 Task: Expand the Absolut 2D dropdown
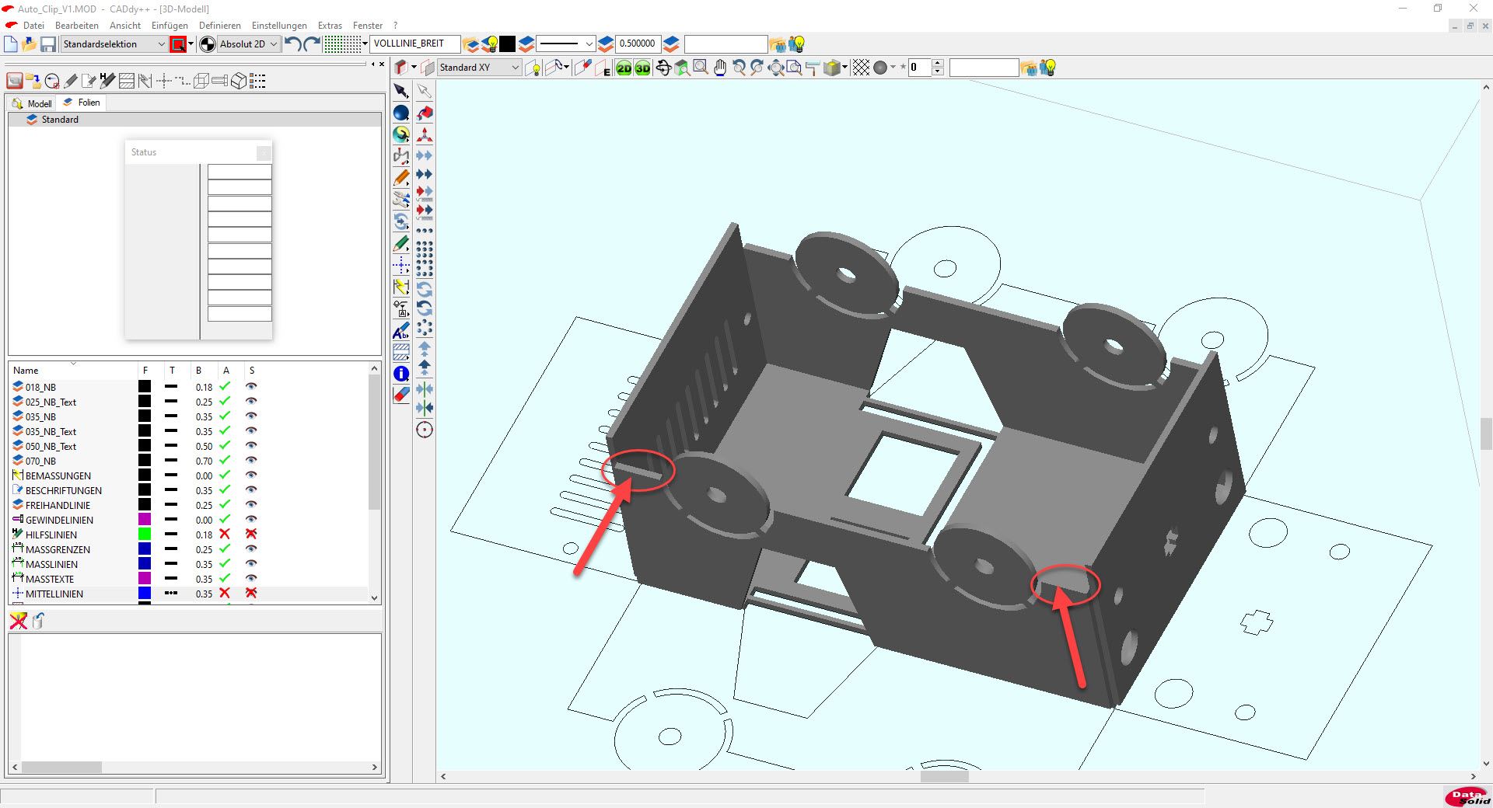tap(273, 44)
